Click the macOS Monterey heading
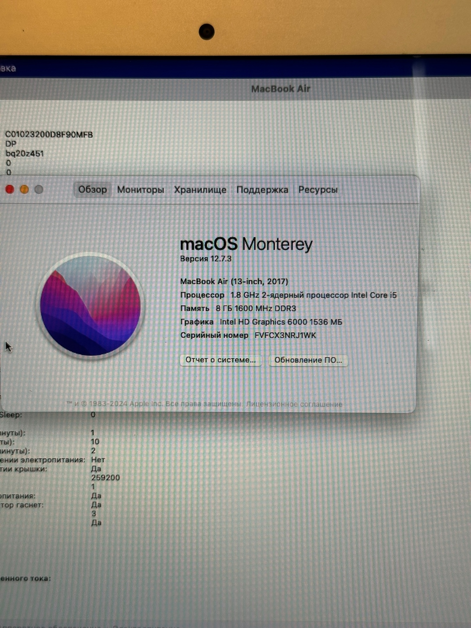Image resolution: width=471 pixels, height=628 pixels. (246, 244)
